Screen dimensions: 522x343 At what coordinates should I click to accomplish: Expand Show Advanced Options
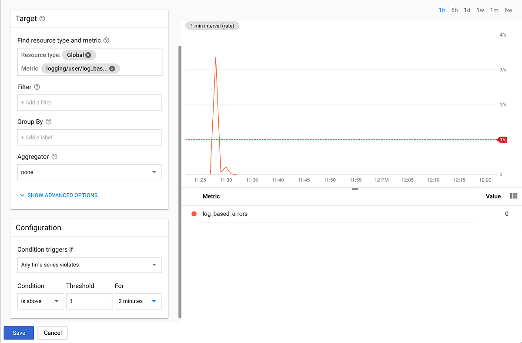tap(58, 195)
